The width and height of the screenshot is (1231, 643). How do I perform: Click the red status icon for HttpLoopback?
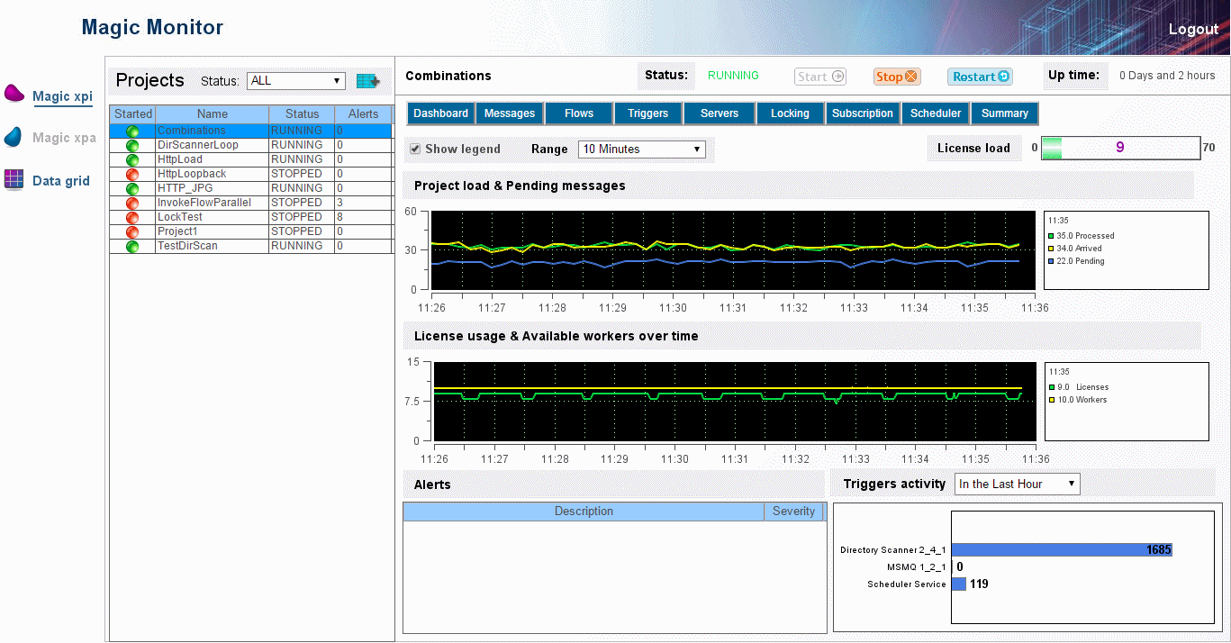click(132, 174)
